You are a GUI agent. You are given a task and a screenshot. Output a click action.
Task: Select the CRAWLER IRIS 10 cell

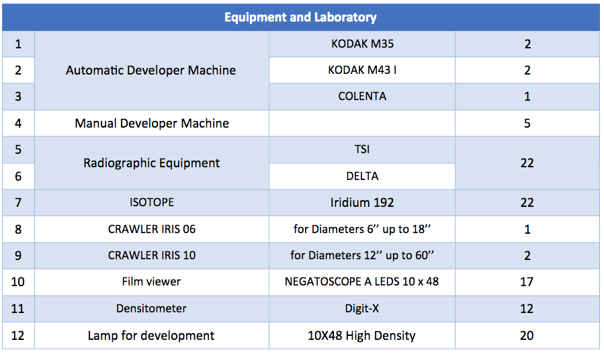click(151, 255)
